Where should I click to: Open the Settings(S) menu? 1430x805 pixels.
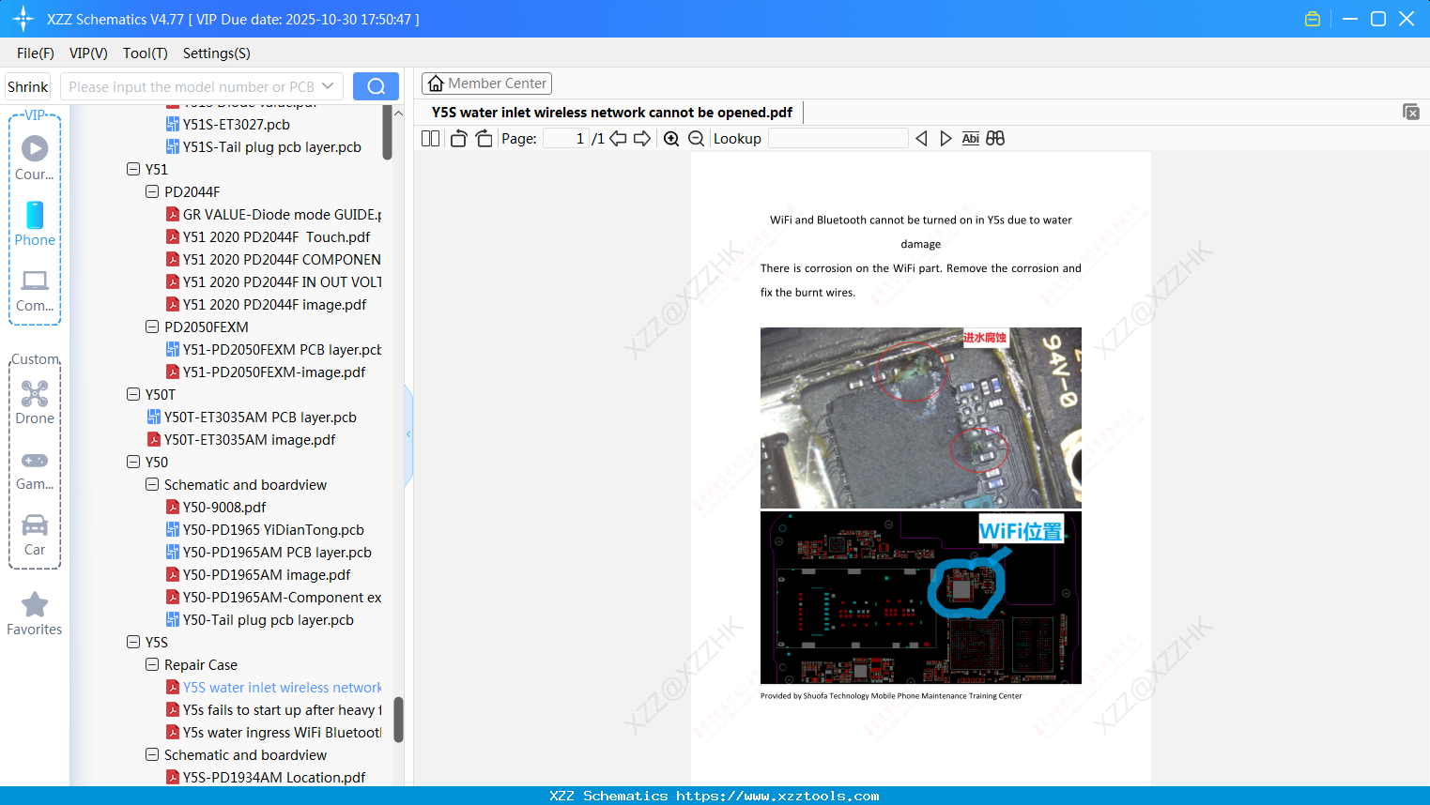217,53
